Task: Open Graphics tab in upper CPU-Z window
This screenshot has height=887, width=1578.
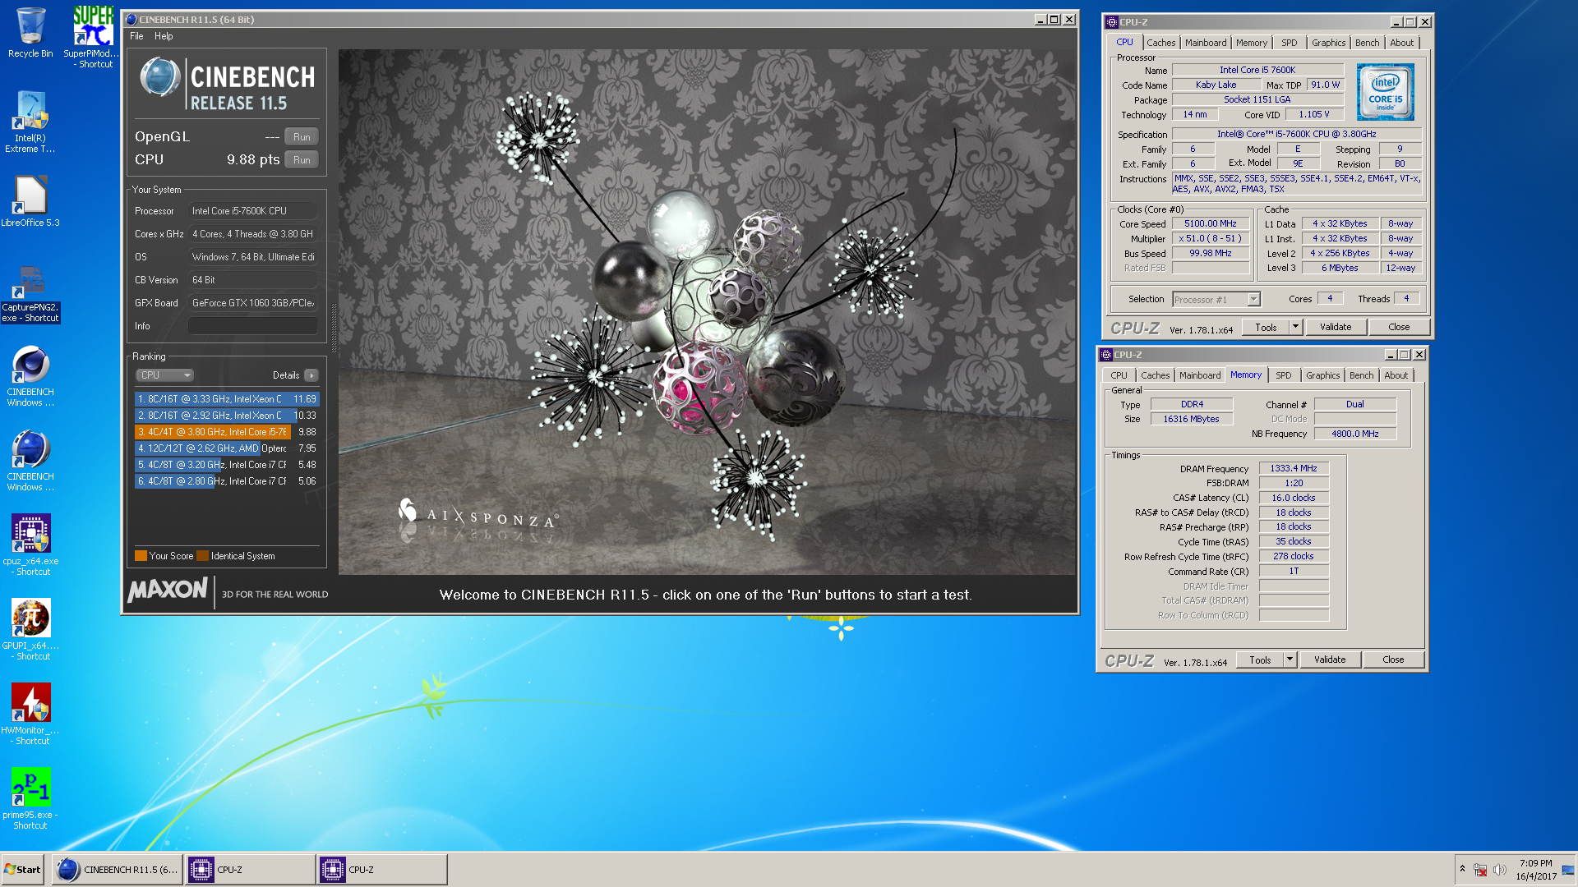Action: 1329,43
